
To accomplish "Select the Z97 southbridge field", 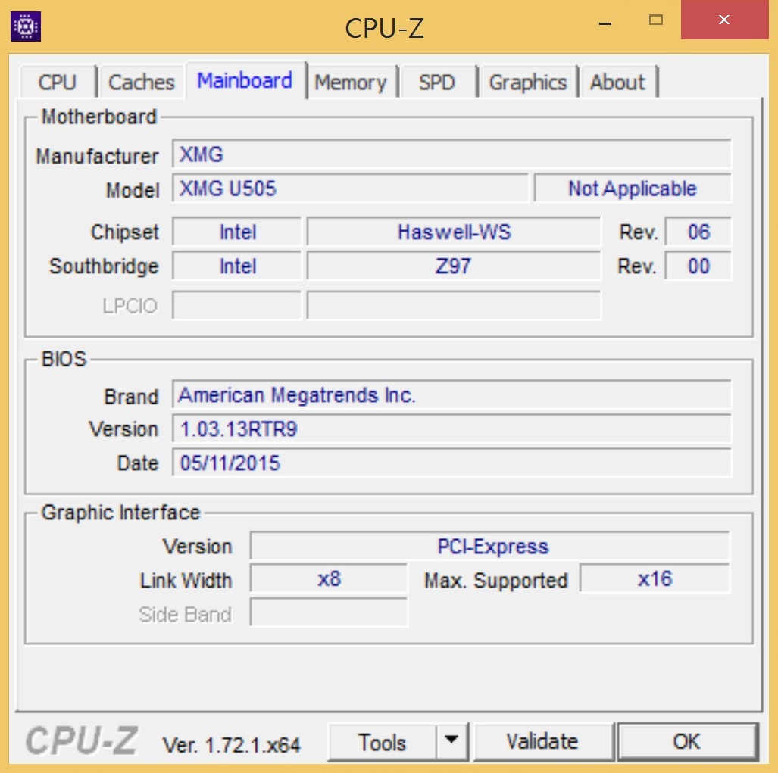I will coord(454,266).
